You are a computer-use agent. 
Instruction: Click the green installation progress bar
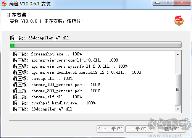pyautogui.click(x=96, y=44)
